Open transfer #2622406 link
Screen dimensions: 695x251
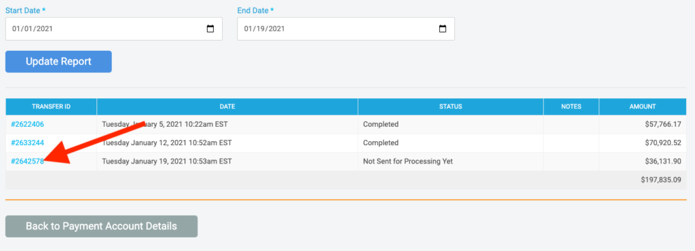coord(27,124)
